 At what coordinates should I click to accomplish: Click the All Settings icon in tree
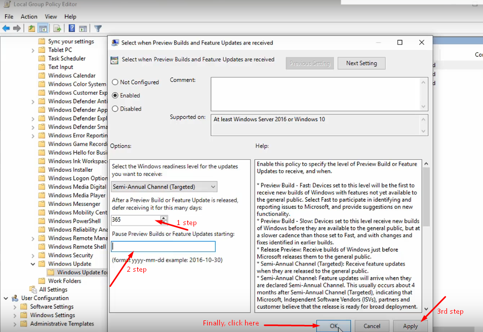coord(33,289)
